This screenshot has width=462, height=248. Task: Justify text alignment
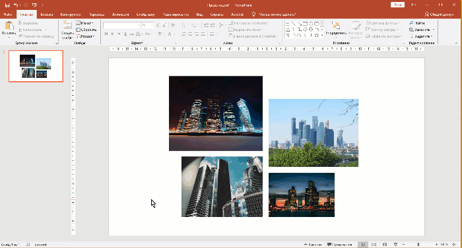[x=203, y=34]
